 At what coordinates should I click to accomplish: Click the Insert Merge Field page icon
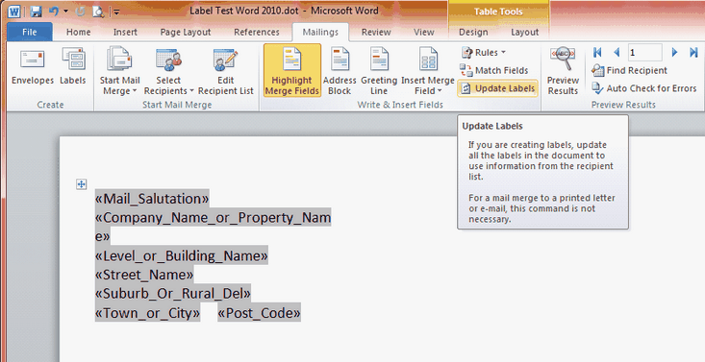(428, 60)
